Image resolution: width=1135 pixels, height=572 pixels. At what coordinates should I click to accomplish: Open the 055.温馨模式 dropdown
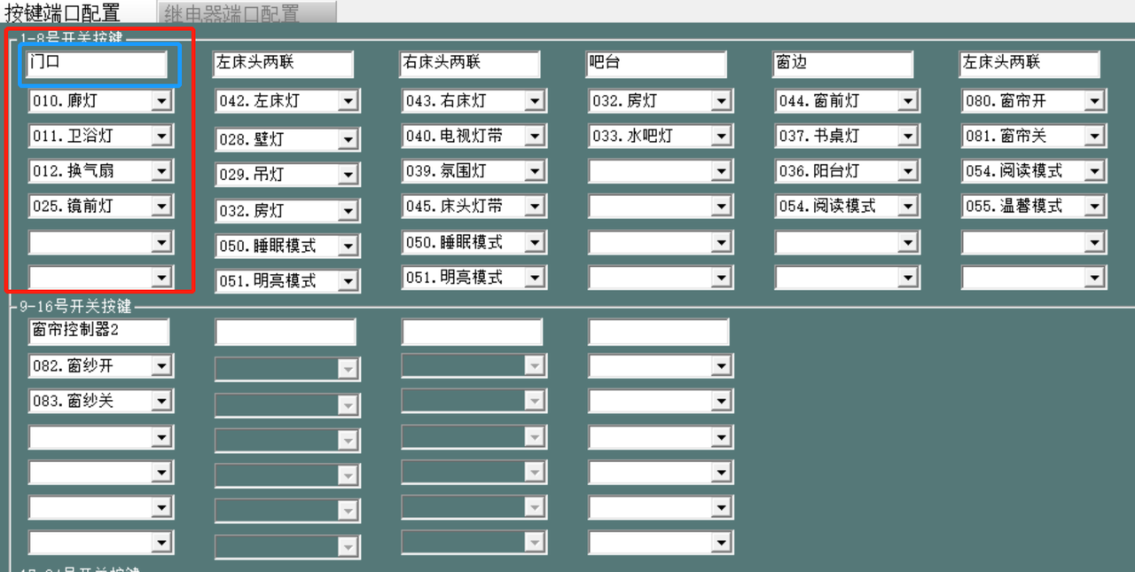point(1094,207)
